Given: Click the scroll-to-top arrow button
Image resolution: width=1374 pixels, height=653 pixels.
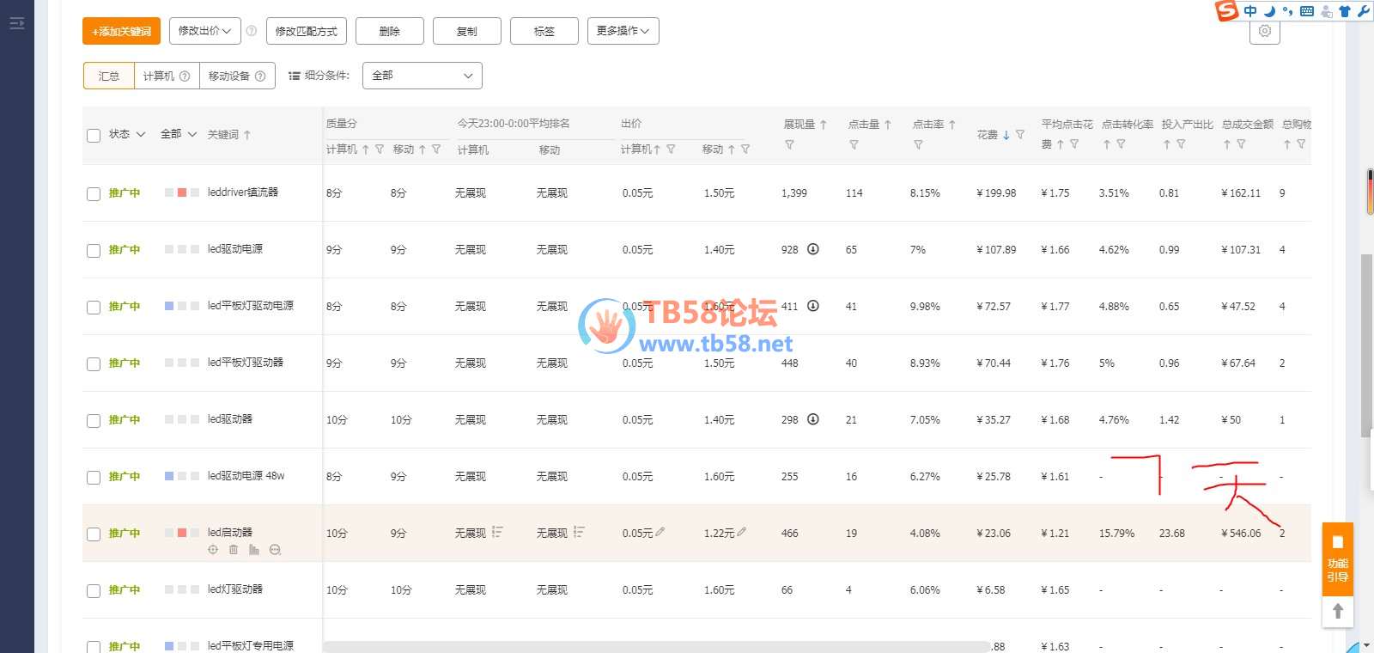Looking at the screenshot, I should point(1337,611).
